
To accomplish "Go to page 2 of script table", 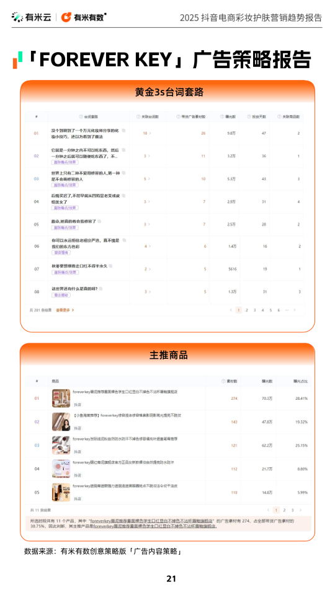I will coord(246,310).
